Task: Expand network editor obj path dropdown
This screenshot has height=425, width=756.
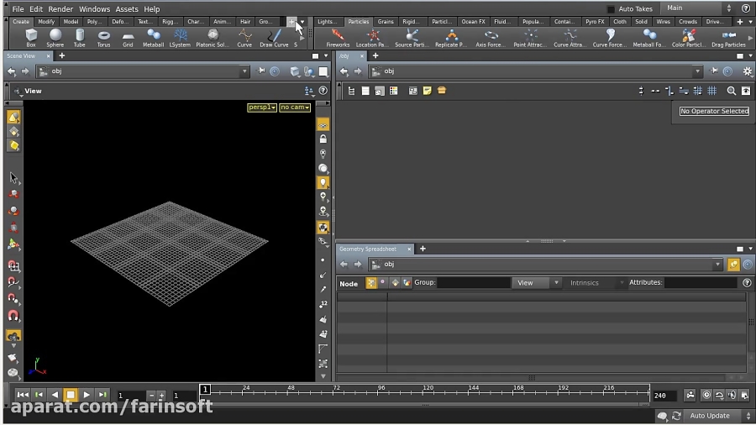Action: click(697, 71)
